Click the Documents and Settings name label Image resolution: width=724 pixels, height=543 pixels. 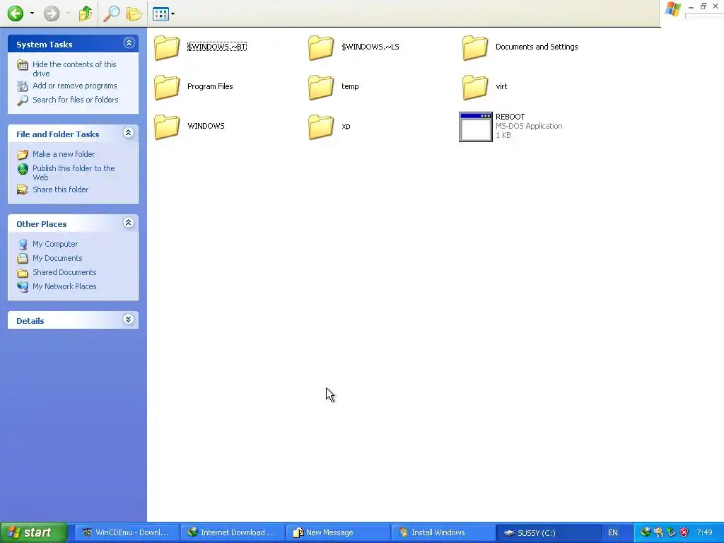coord(537,47)
